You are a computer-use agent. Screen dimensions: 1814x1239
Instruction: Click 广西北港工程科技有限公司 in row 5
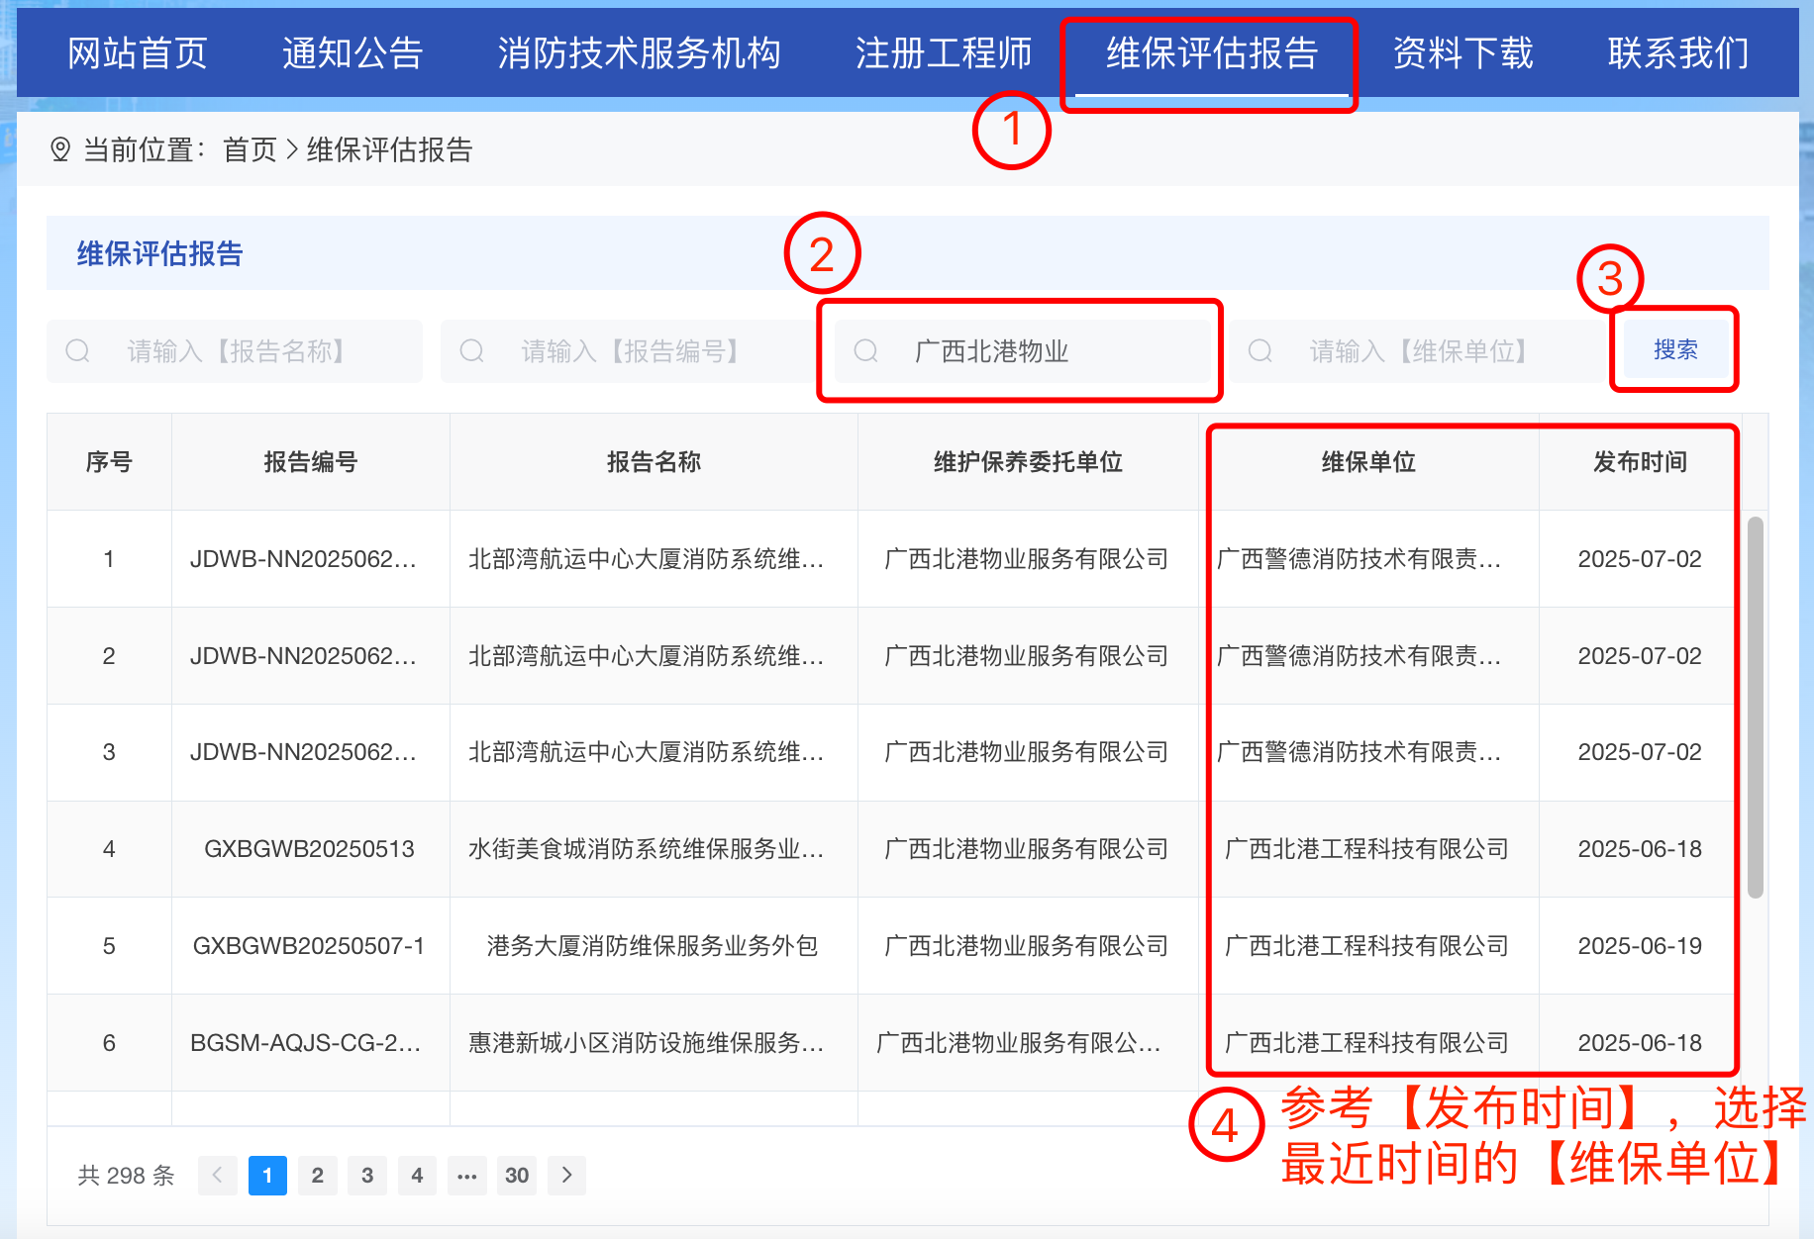tap(1367, 946)
